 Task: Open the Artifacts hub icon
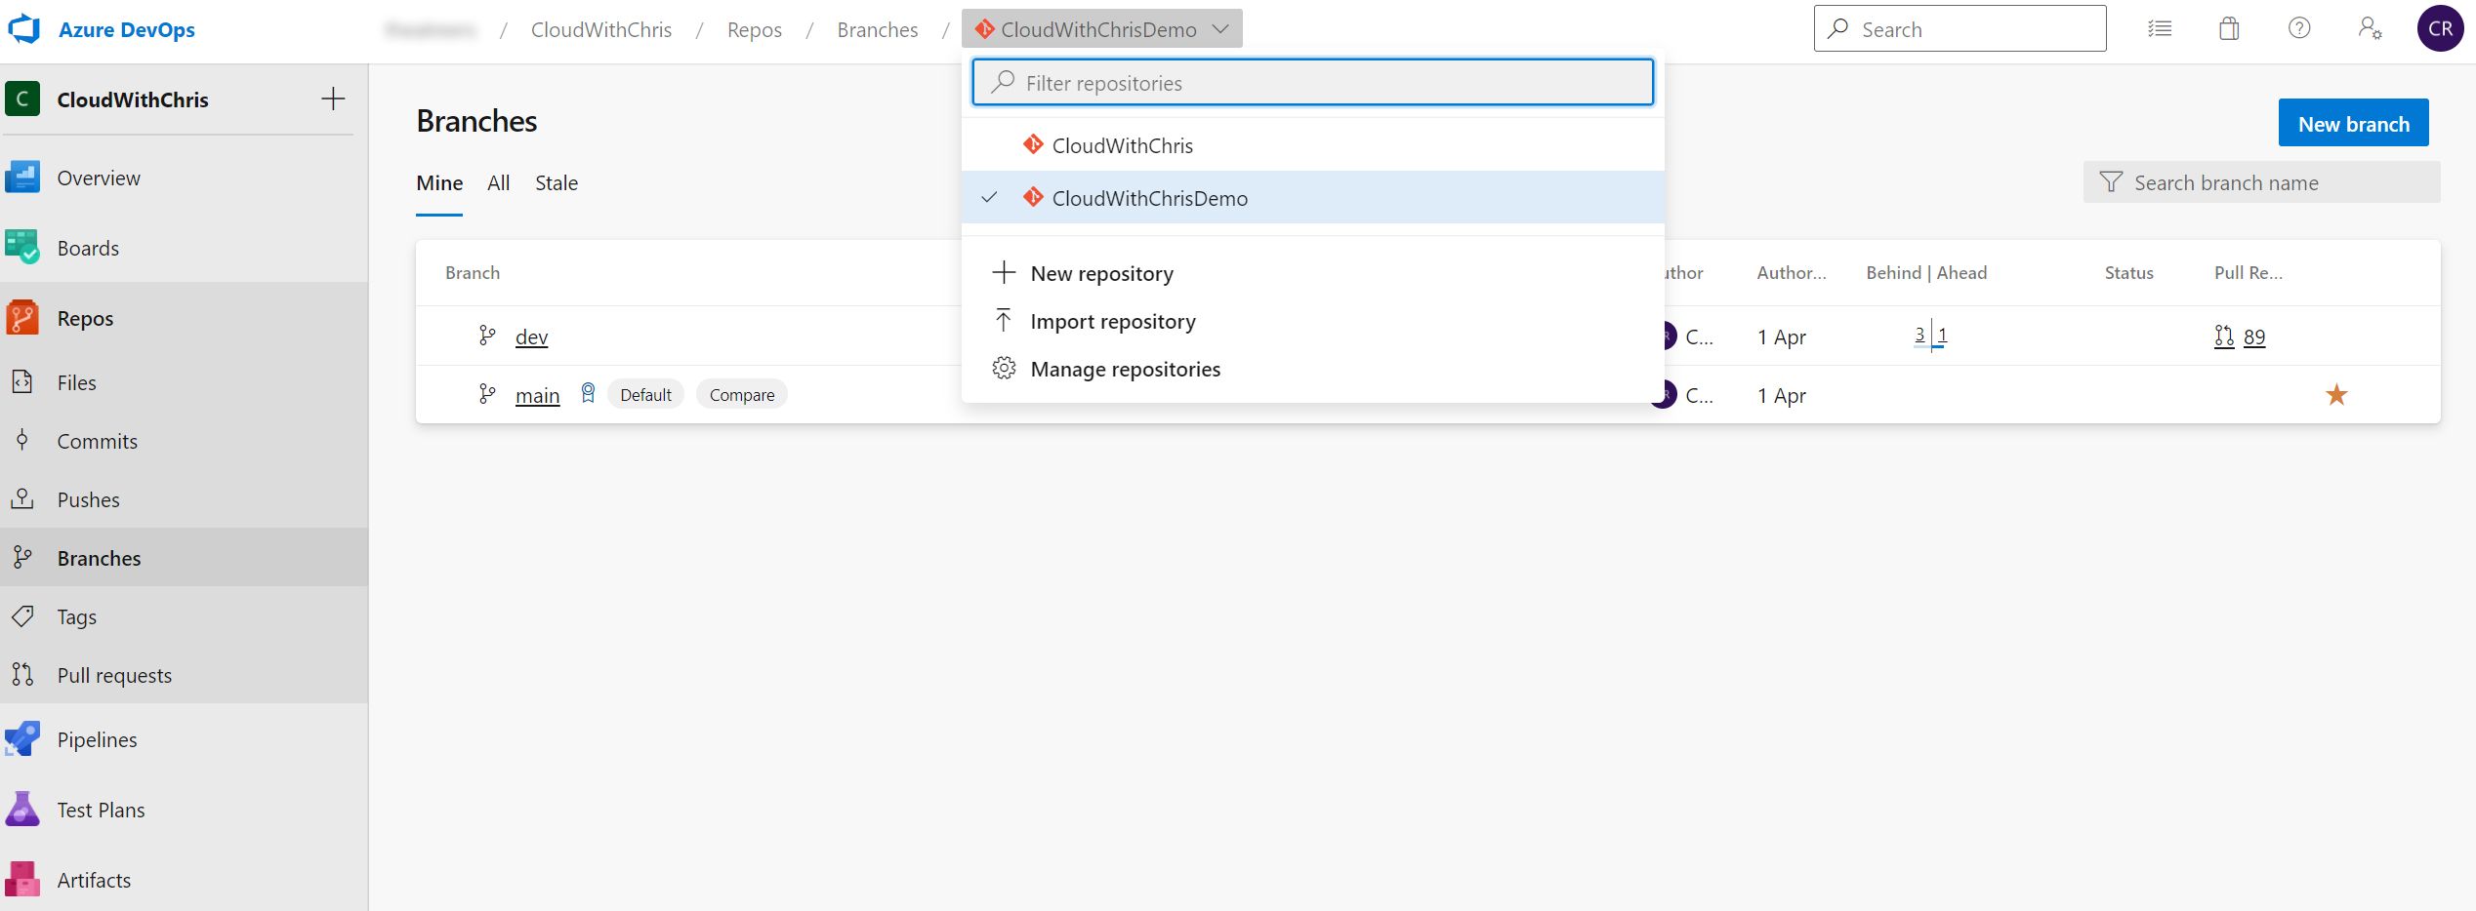tap(21, 880)
